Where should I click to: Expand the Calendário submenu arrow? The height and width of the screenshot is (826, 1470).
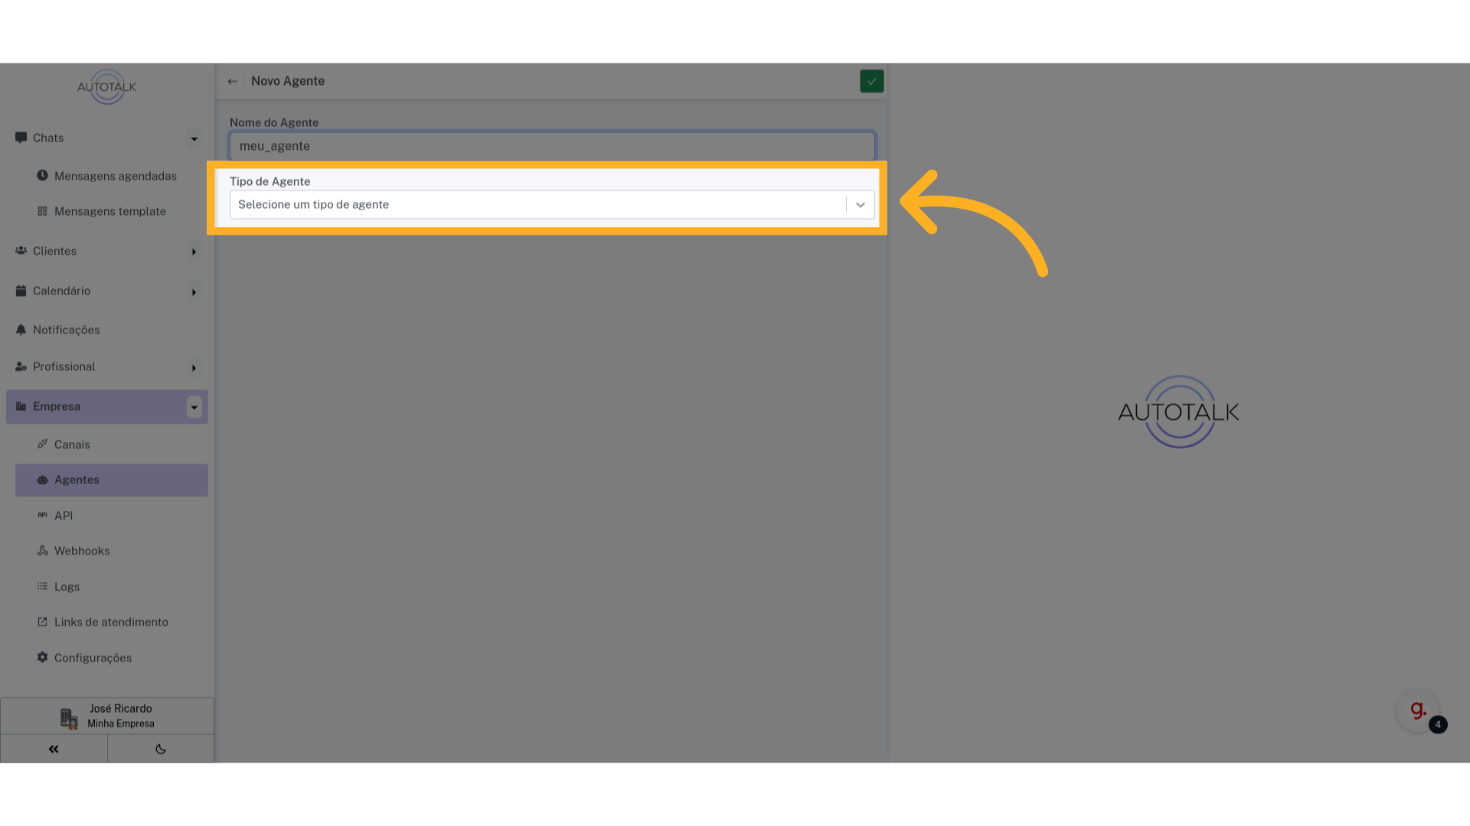pos(194,292)
